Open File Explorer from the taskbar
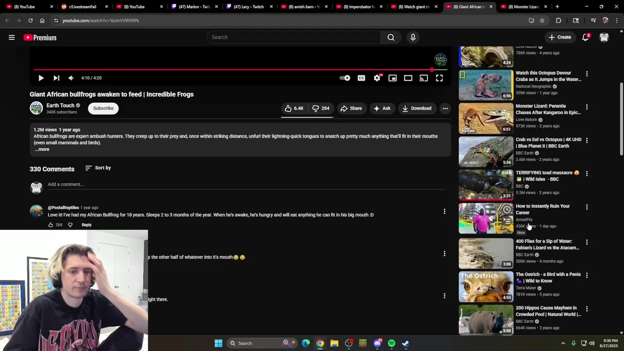The image size is (624, 351). point(334,343)
